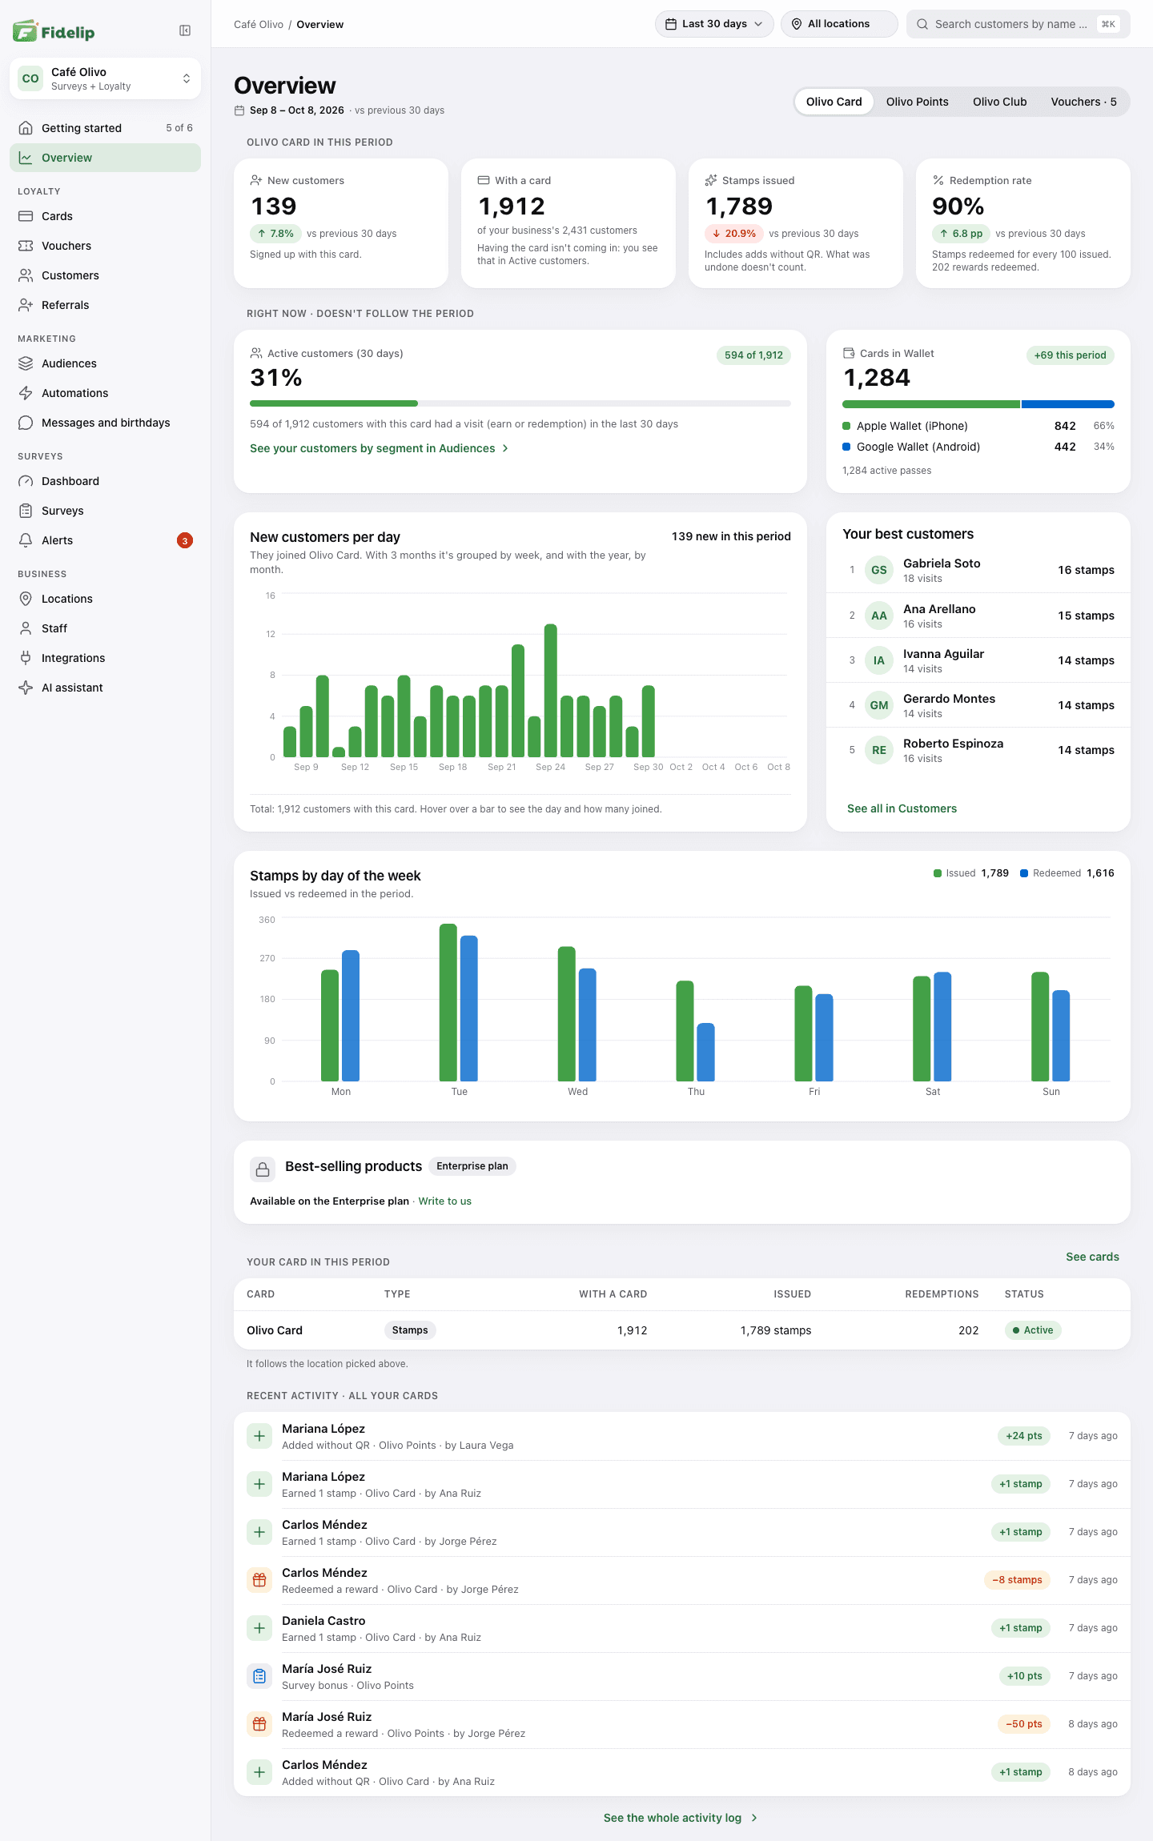This screenshot has height=1841, width=1153.
Task: Open Audiences page
Action: click(x=105, y=363)
